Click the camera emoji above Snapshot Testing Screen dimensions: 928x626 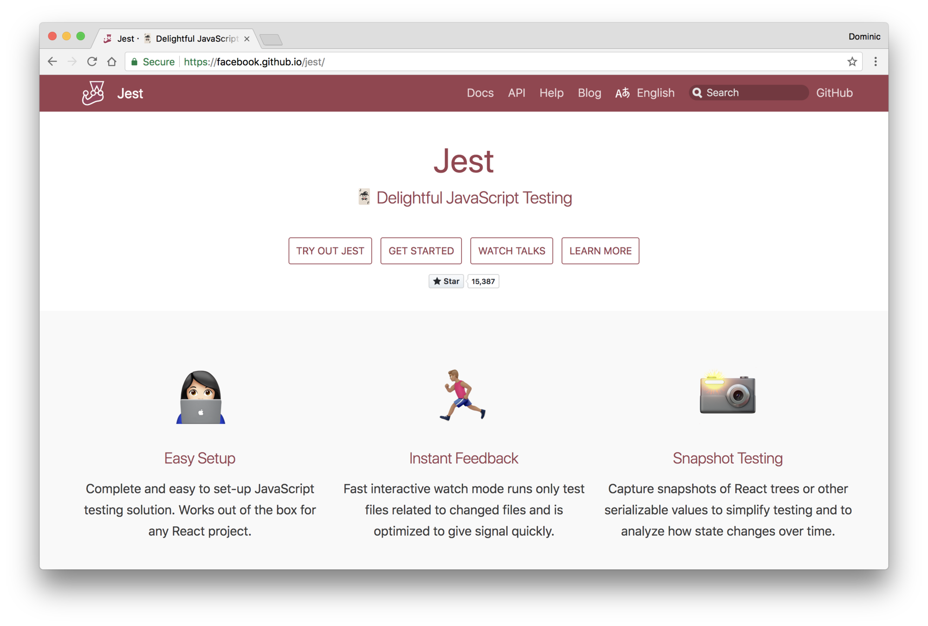coord(727,394)
